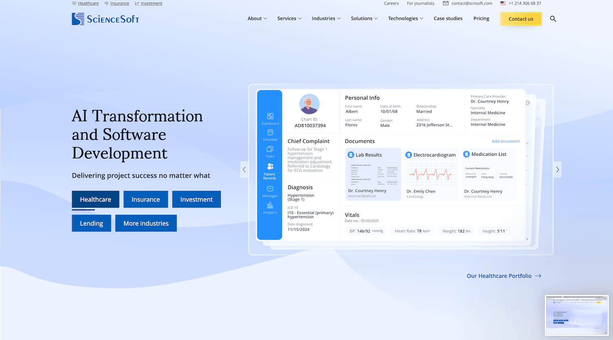Click the contact@scnsoft.com email link
Viewport: 613px width, 340px height.
pyautogui.click(x=468, y=3)
